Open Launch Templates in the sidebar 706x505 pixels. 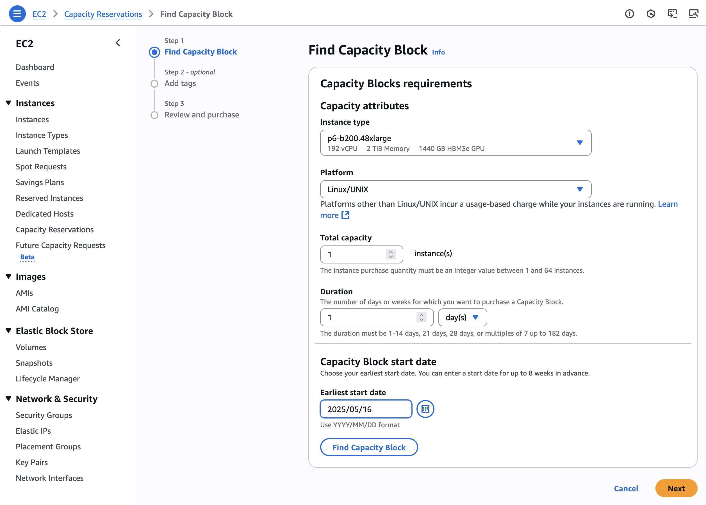pos(48,151)
